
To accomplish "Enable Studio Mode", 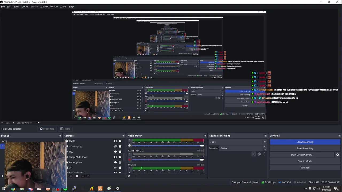I will point(305,161).
